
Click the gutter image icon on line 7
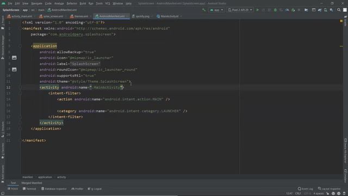[14, 58]
